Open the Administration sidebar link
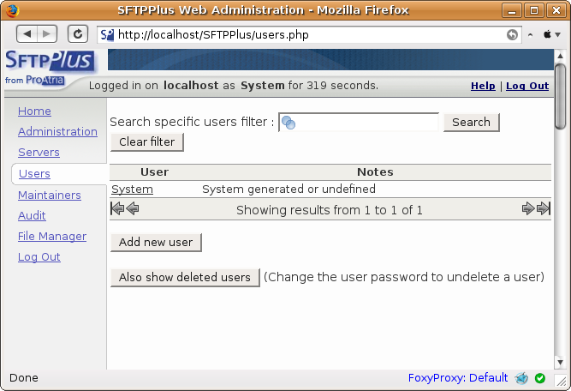This screenshot has height=391, width=571. coord(57,131)
